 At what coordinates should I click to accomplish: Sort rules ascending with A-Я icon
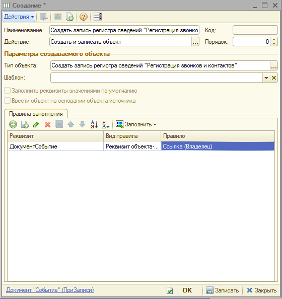[x=94, y=124]
